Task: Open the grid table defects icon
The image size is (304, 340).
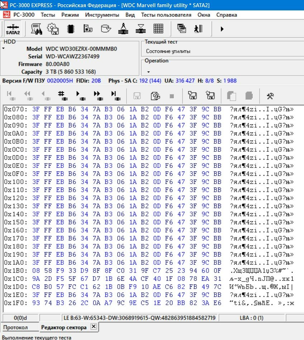Action: [x=158, y=28]
